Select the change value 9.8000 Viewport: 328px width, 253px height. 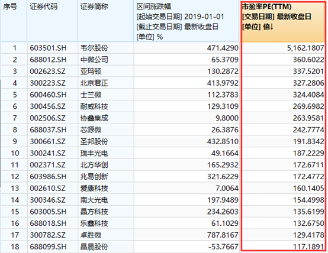[227, 118]
